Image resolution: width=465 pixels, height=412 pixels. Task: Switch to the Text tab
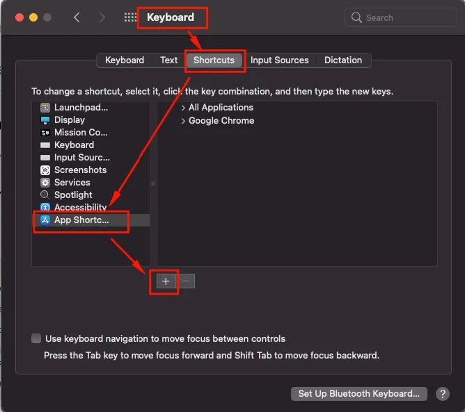pos(168,60)
